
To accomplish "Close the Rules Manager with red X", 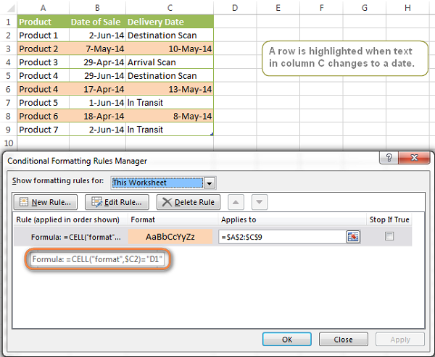I will coord(414,158).
